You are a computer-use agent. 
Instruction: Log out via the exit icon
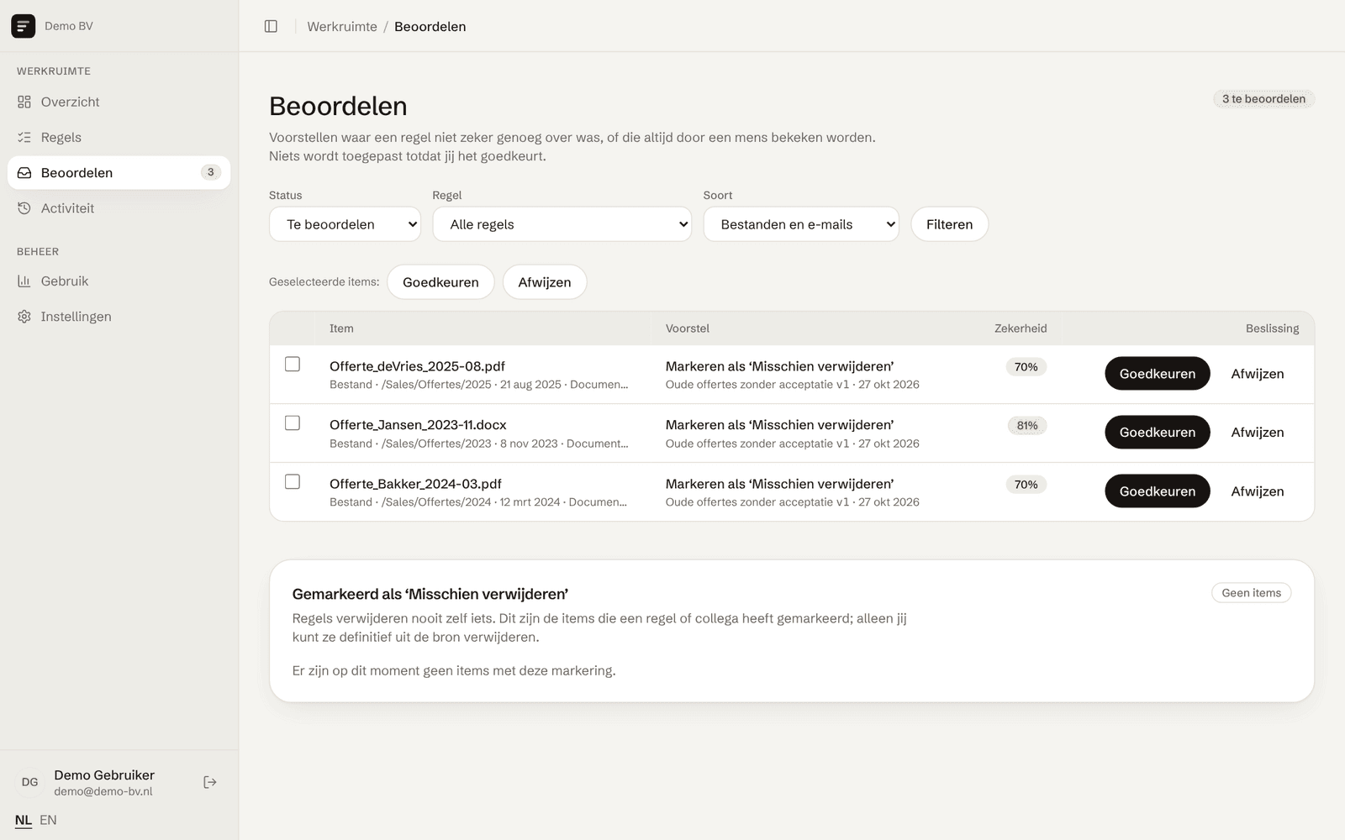click(x=210, y=782)
